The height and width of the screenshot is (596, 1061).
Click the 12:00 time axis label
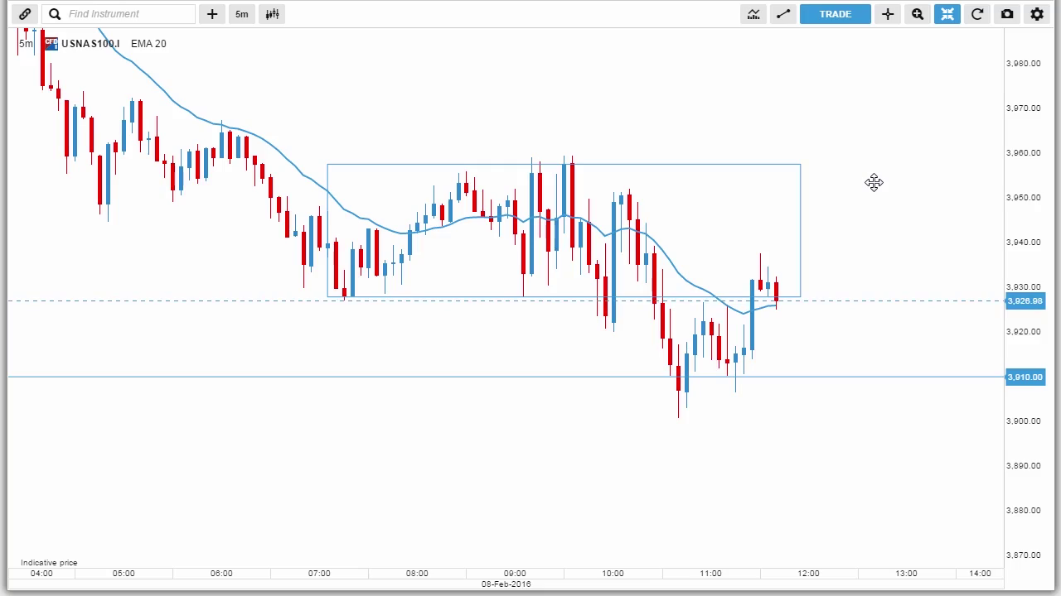(808, 573)
